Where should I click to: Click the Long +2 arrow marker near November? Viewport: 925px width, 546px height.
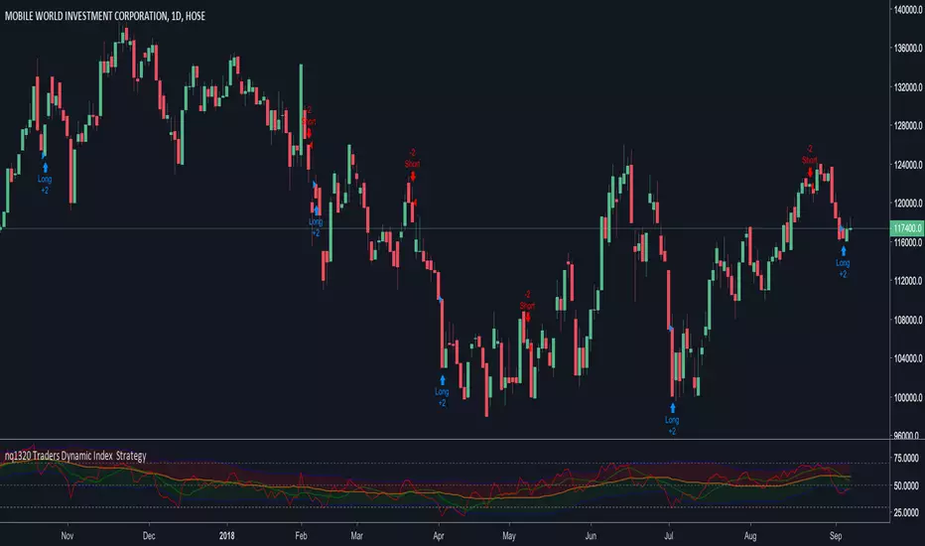pyautogui.click(x=45, y=179)
